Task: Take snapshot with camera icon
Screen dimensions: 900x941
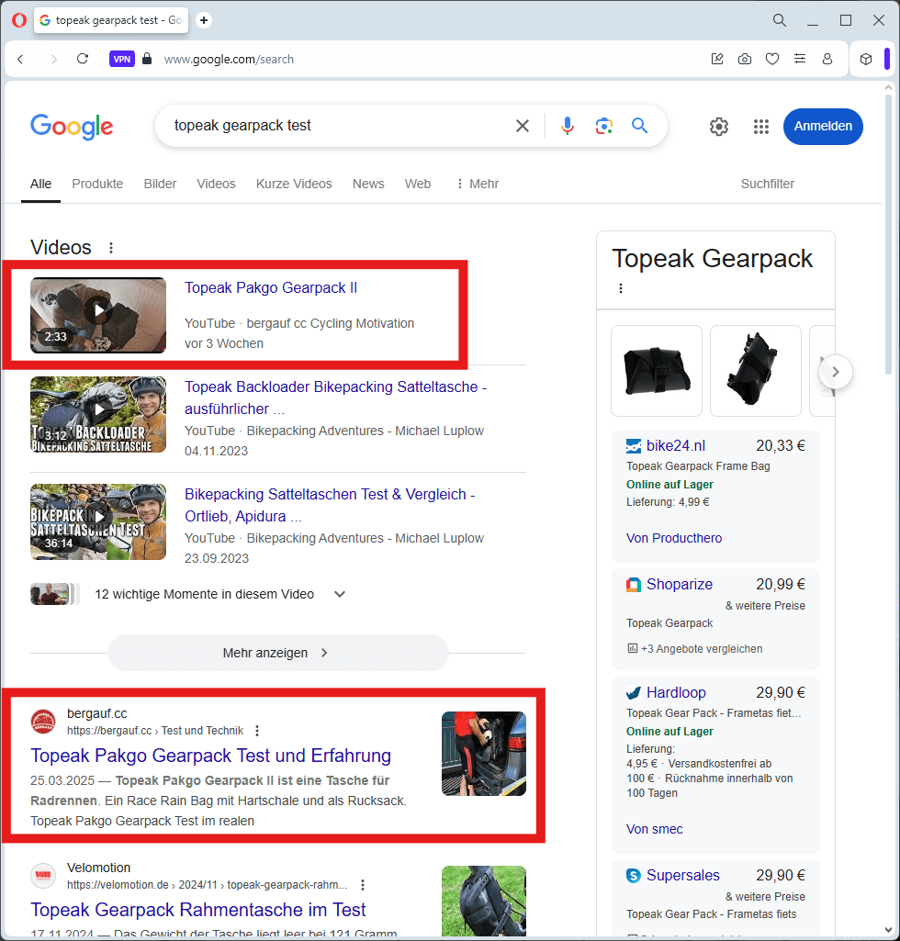Action: [x=745, y=59]
